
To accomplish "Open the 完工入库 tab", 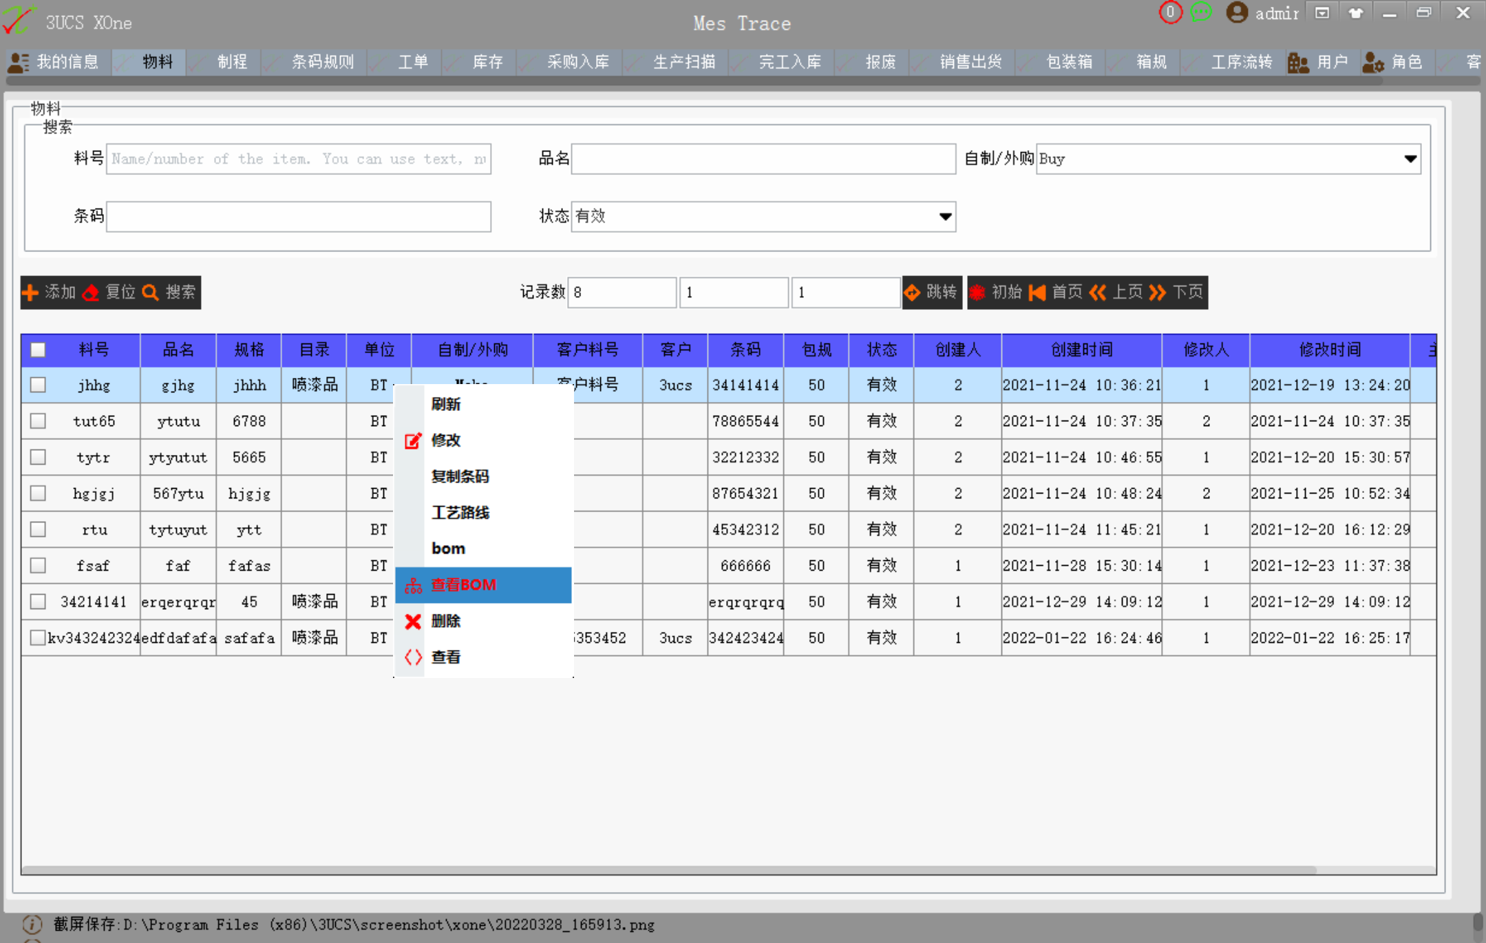I will pos(782,62).
